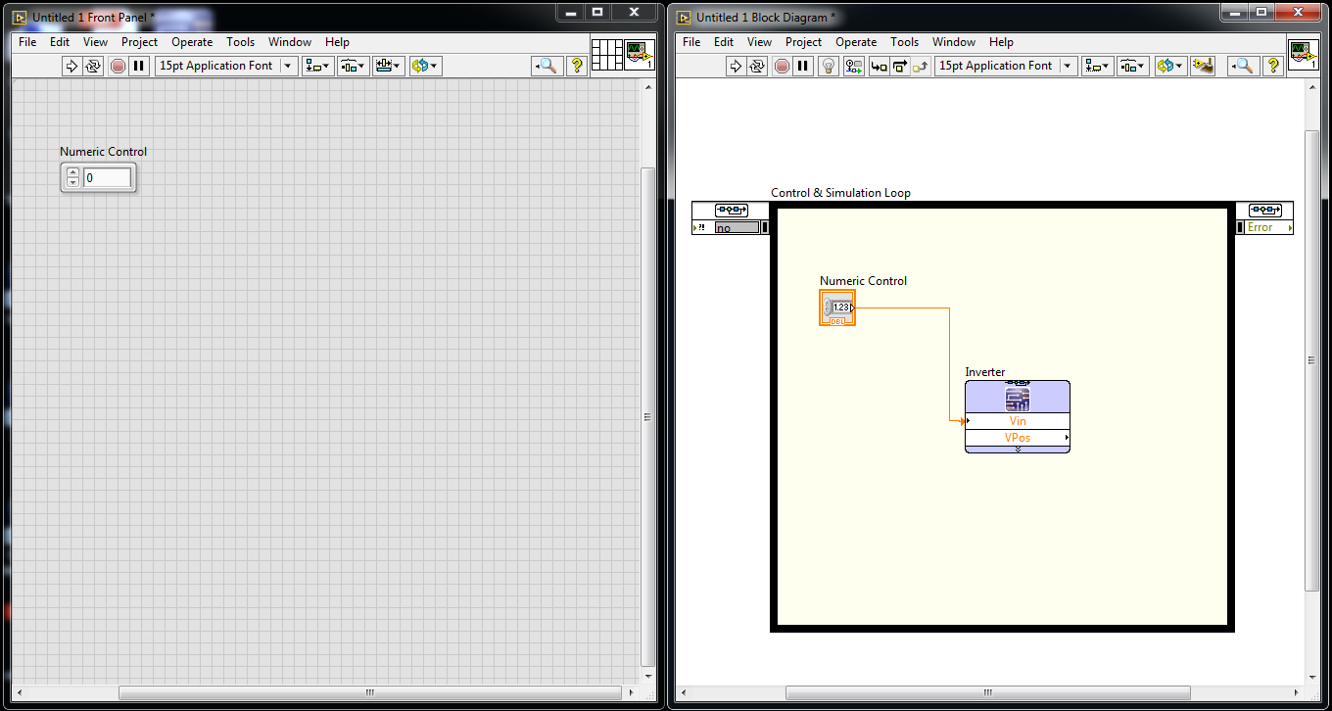Image resolution: width=1332 pixels, height=711 pixels.
Task: Toggle Retain Wire Values button
Action: [854, 66]
